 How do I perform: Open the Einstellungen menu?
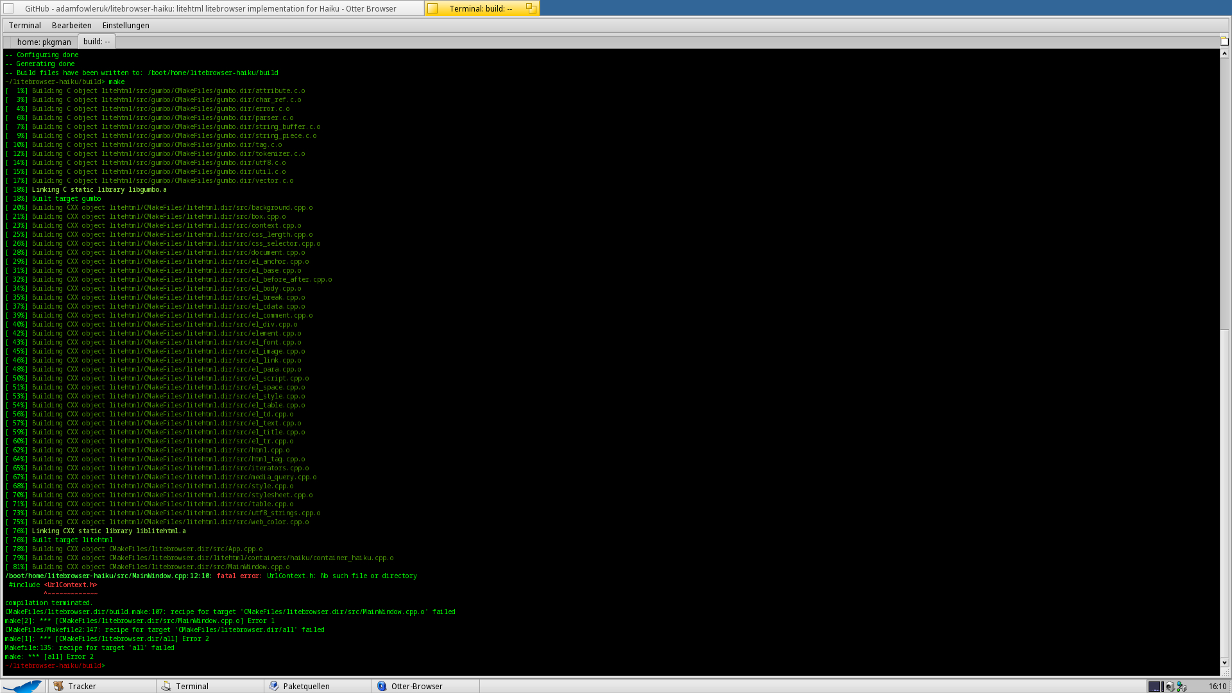(126, 25)
